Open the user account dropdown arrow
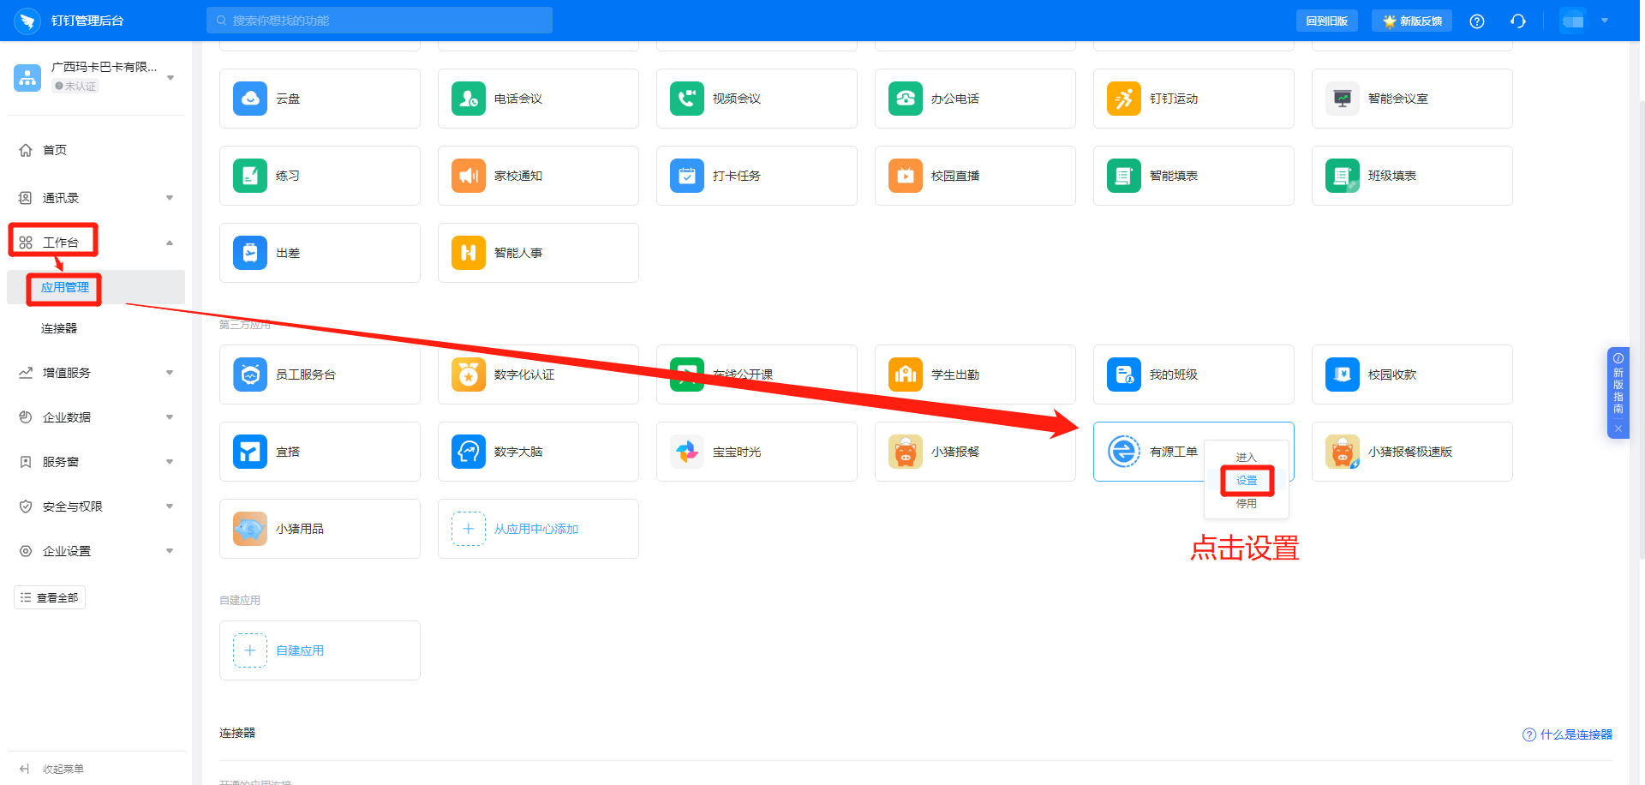This screenshot has width=1645, height=785. pos(1605,21)
